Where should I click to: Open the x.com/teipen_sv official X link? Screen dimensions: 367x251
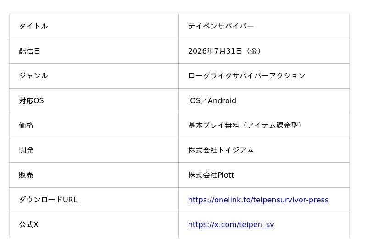[x=231, y=224]
